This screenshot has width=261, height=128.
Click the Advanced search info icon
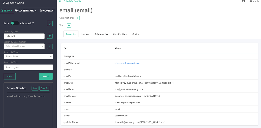[33, 23]
